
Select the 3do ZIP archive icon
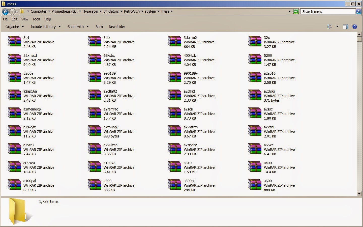(x=95, y=42)
